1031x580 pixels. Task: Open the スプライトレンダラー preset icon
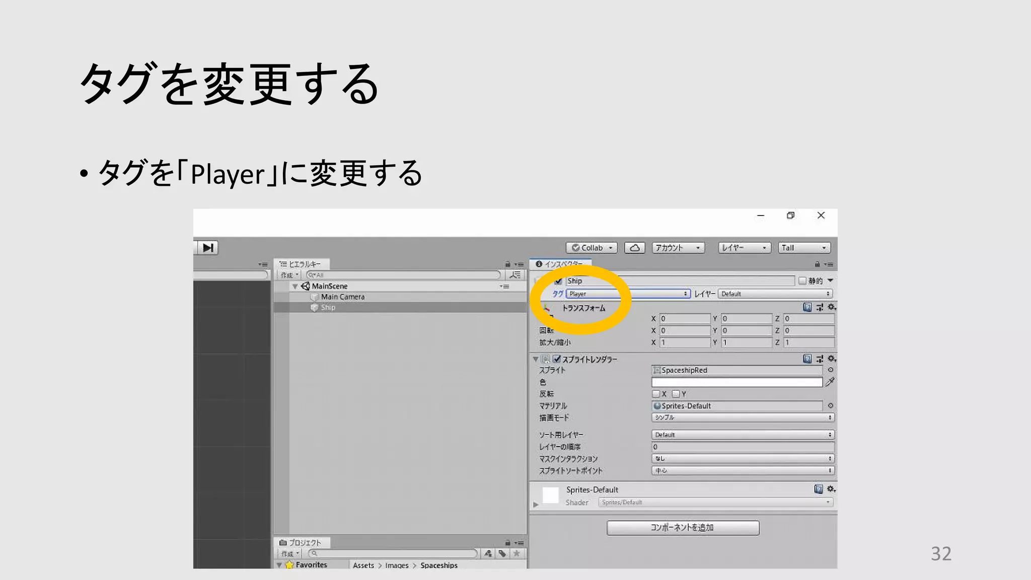[820, 358]
